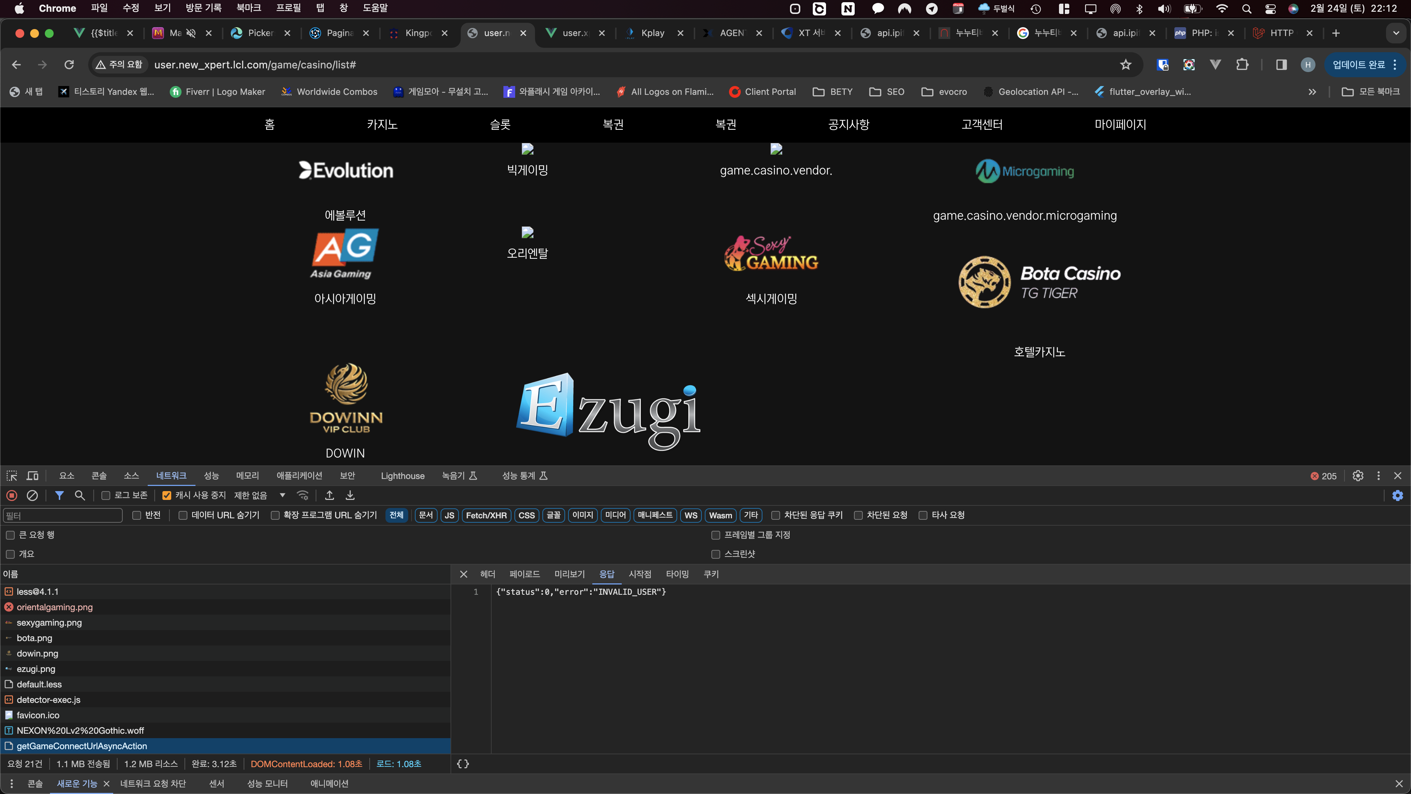Open the blue network settings gear
The image size is (1411, 794).
pos(1398,496)
